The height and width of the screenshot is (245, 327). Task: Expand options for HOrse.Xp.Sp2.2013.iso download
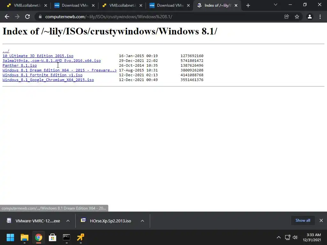pyautogui.click(x=142, y=221)
